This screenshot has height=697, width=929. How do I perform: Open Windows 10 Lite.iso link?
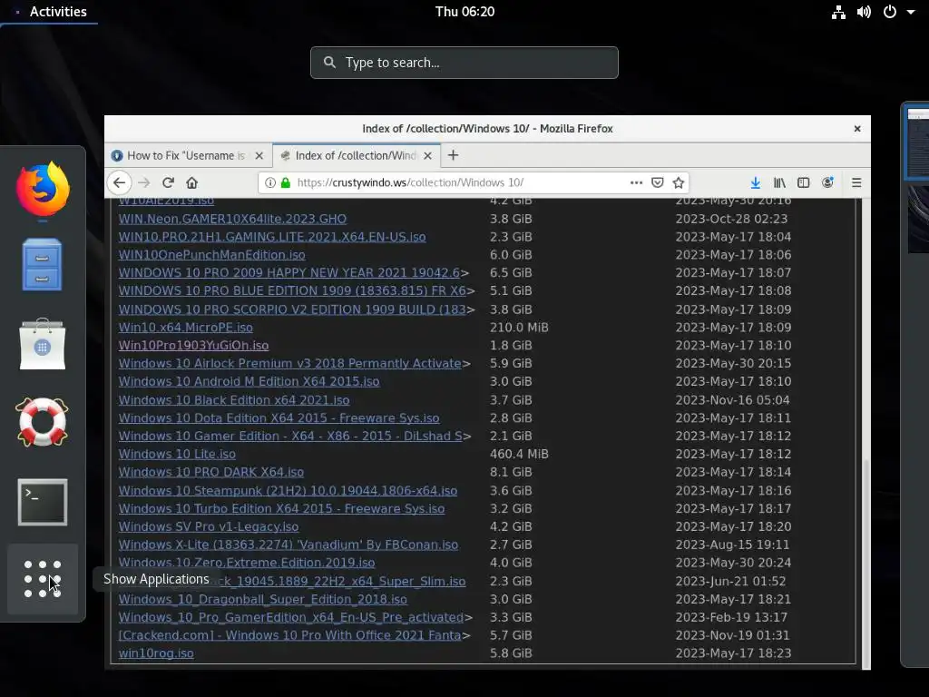click(x=177, y=454)
